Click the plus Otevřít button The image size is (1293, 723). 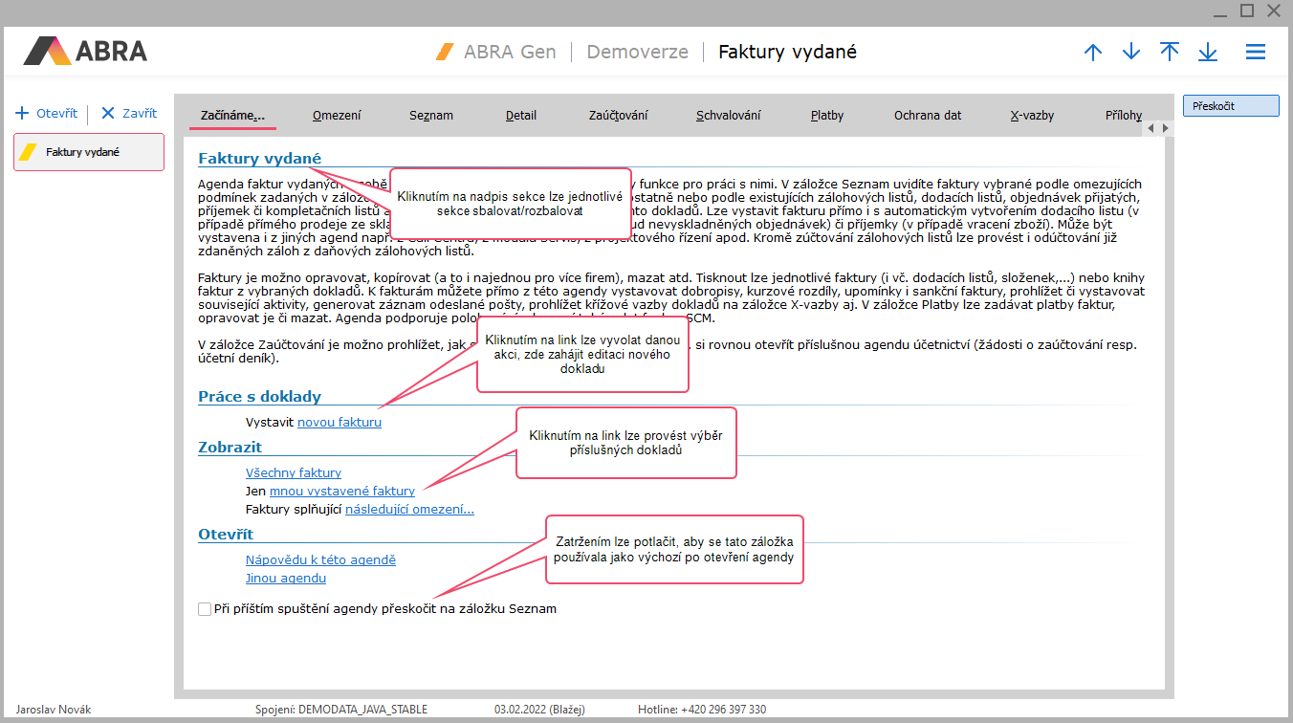(x=46, y=113)
